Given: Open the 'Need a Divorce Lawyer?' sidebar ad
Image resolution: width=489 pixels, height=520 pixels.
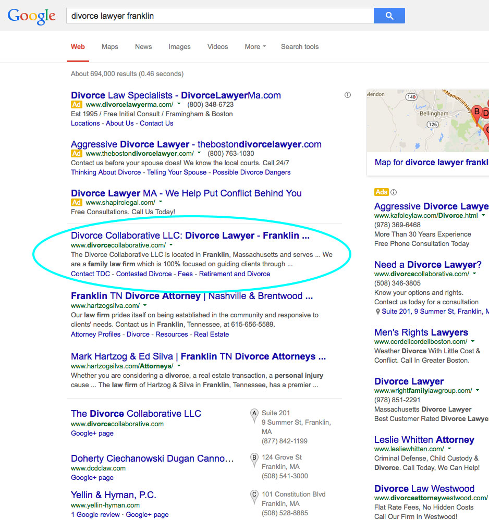Looking at the screenshot, I should click(428, 265).
